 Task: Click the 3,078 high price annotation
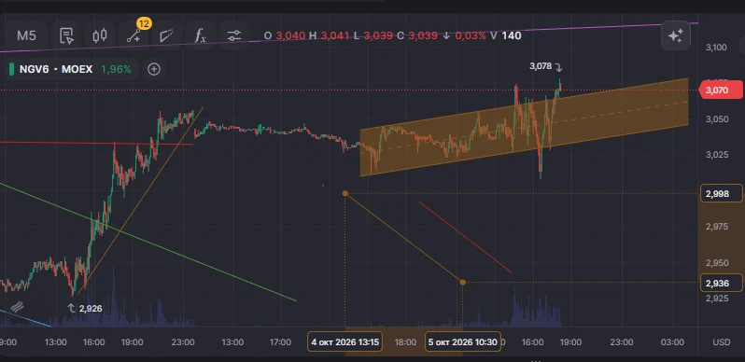point(546,67)
